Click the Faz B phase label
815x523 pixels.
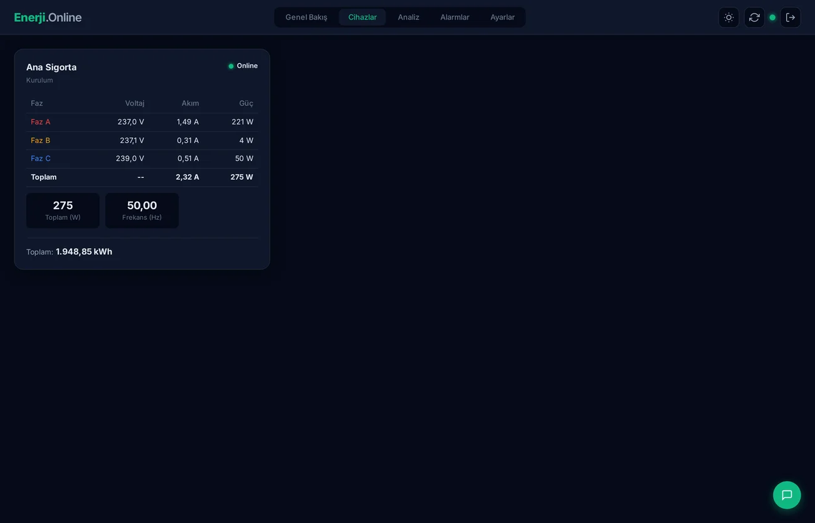click(40, 140)
